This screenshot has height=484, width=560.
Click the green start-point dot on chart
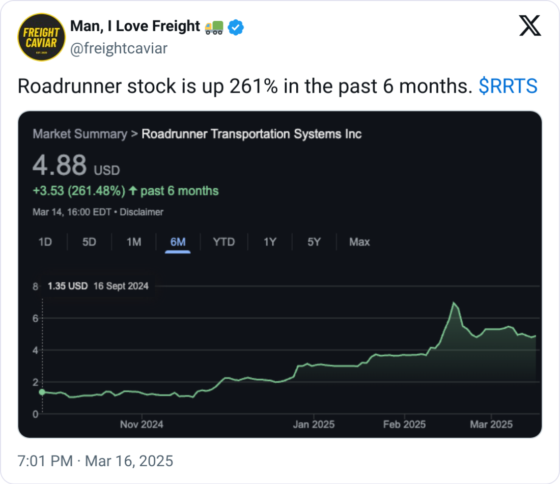42,392
